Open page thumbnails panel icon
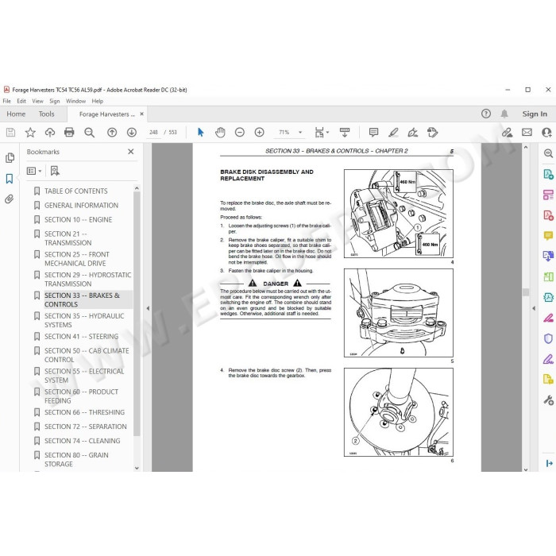Screen dimensions: 556x556 [x=10, y=158]
